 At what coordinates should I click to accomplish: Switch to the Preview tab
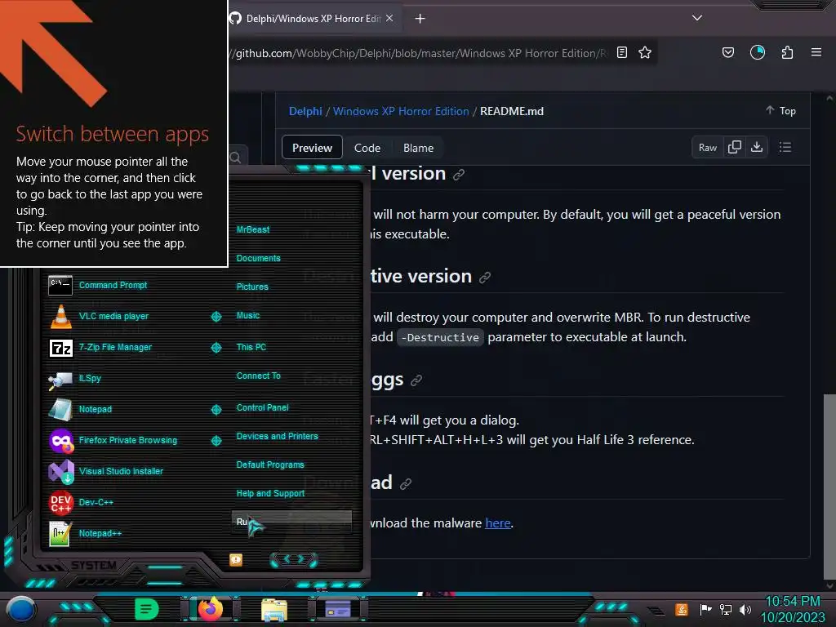pyautogui.click(x=312, y=148)
